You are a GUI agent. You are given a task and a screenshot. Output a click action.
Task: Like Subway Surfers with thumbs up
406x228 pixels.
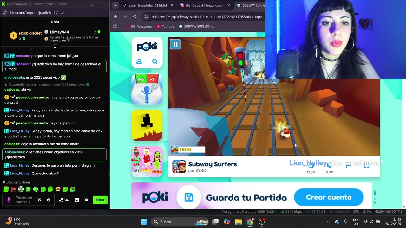(x=311, y=165)
